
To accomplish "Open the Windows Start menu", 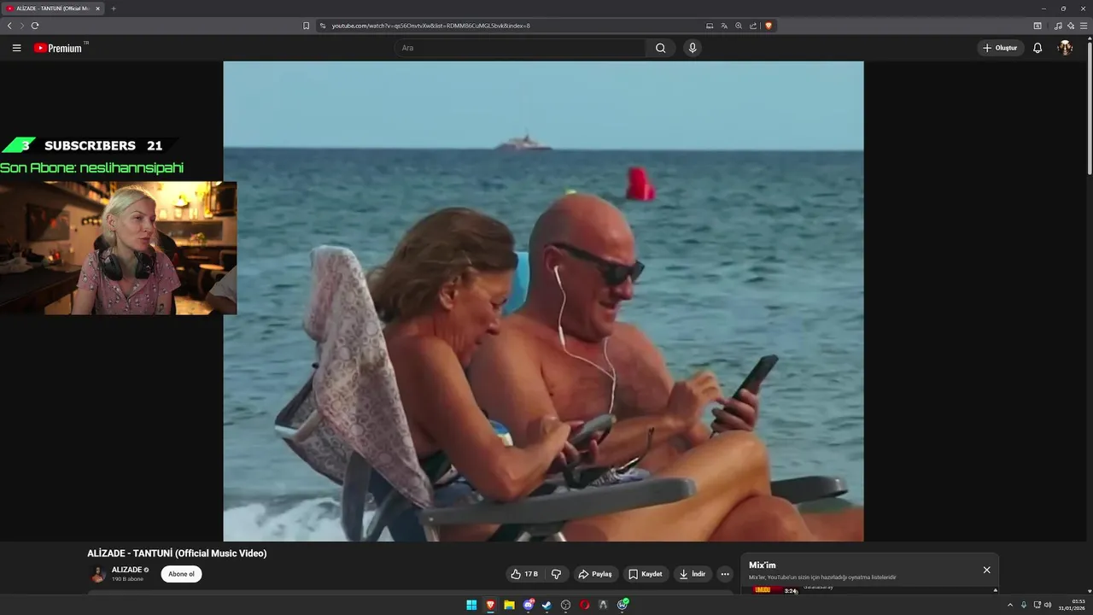I will [471, 605].
